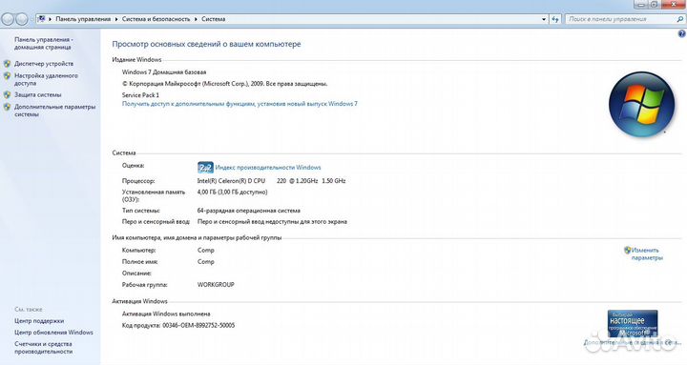
Task: Click the control panel icon in address bar
Action: point(41,19)
